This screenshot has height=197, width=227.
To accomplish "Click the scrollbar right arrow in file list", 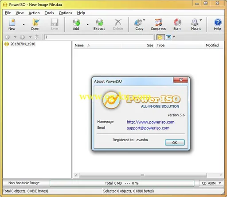I will [x=221, y=175].
